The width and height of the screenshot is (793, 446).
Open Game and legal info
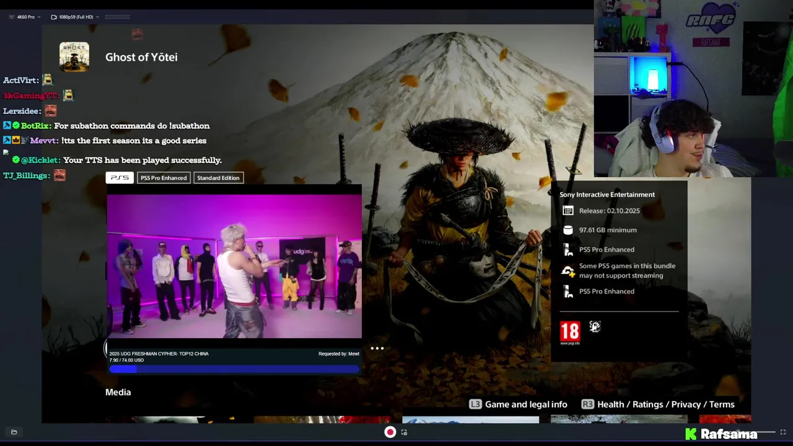(526, 404)
